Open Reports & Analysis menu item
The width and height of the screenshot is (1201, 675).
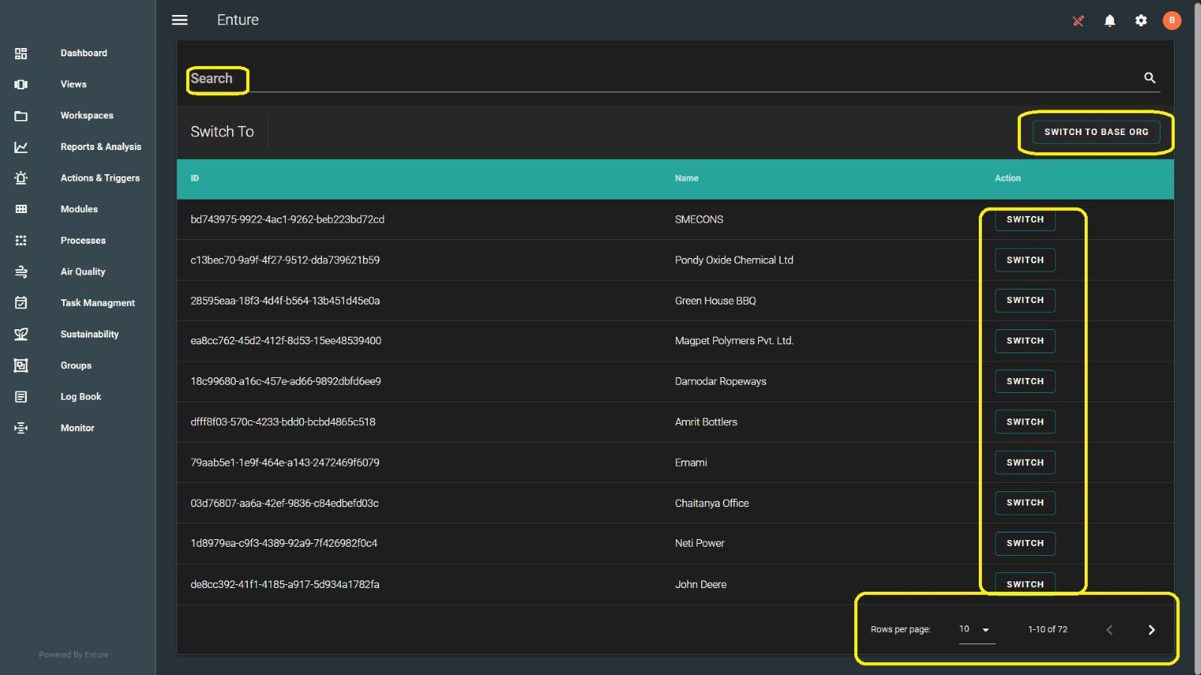[101, 147]
